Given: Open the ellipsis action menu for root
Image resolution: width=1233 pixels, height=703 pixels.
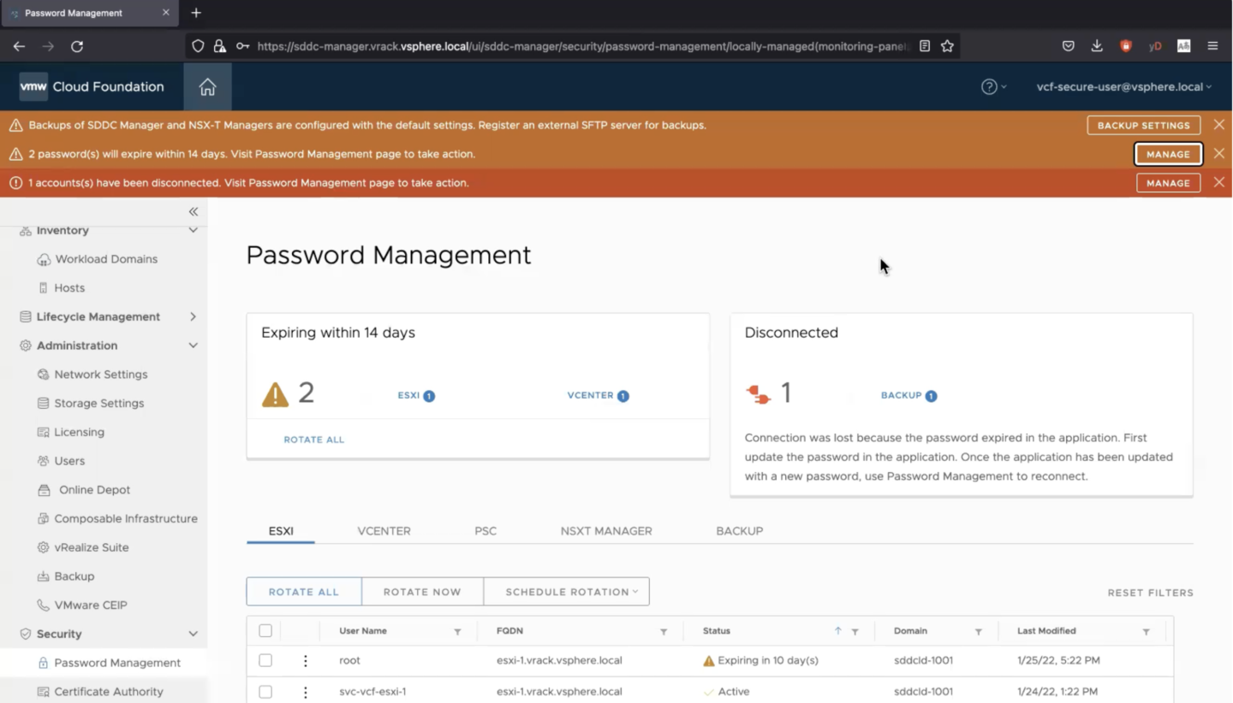Looking at the screenshot, I should pos(305,660).
